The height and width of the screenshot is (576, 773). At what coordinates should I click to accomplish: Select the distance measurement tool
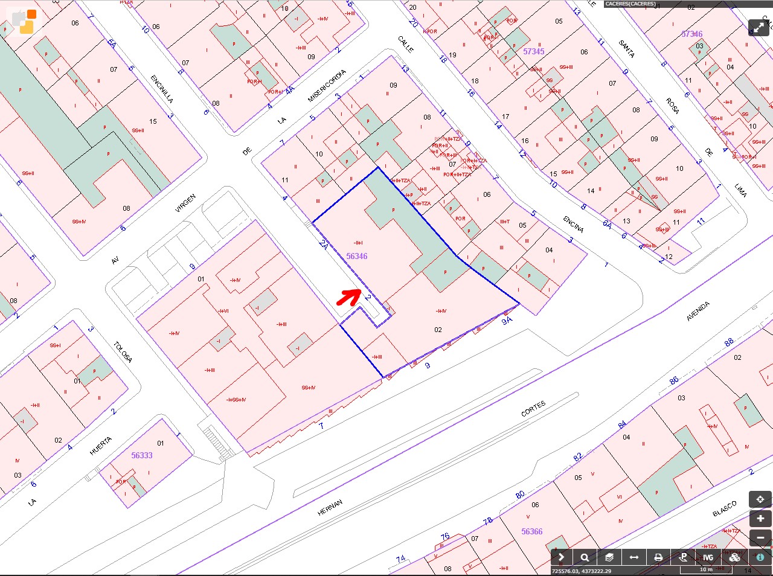pos(633,557)
